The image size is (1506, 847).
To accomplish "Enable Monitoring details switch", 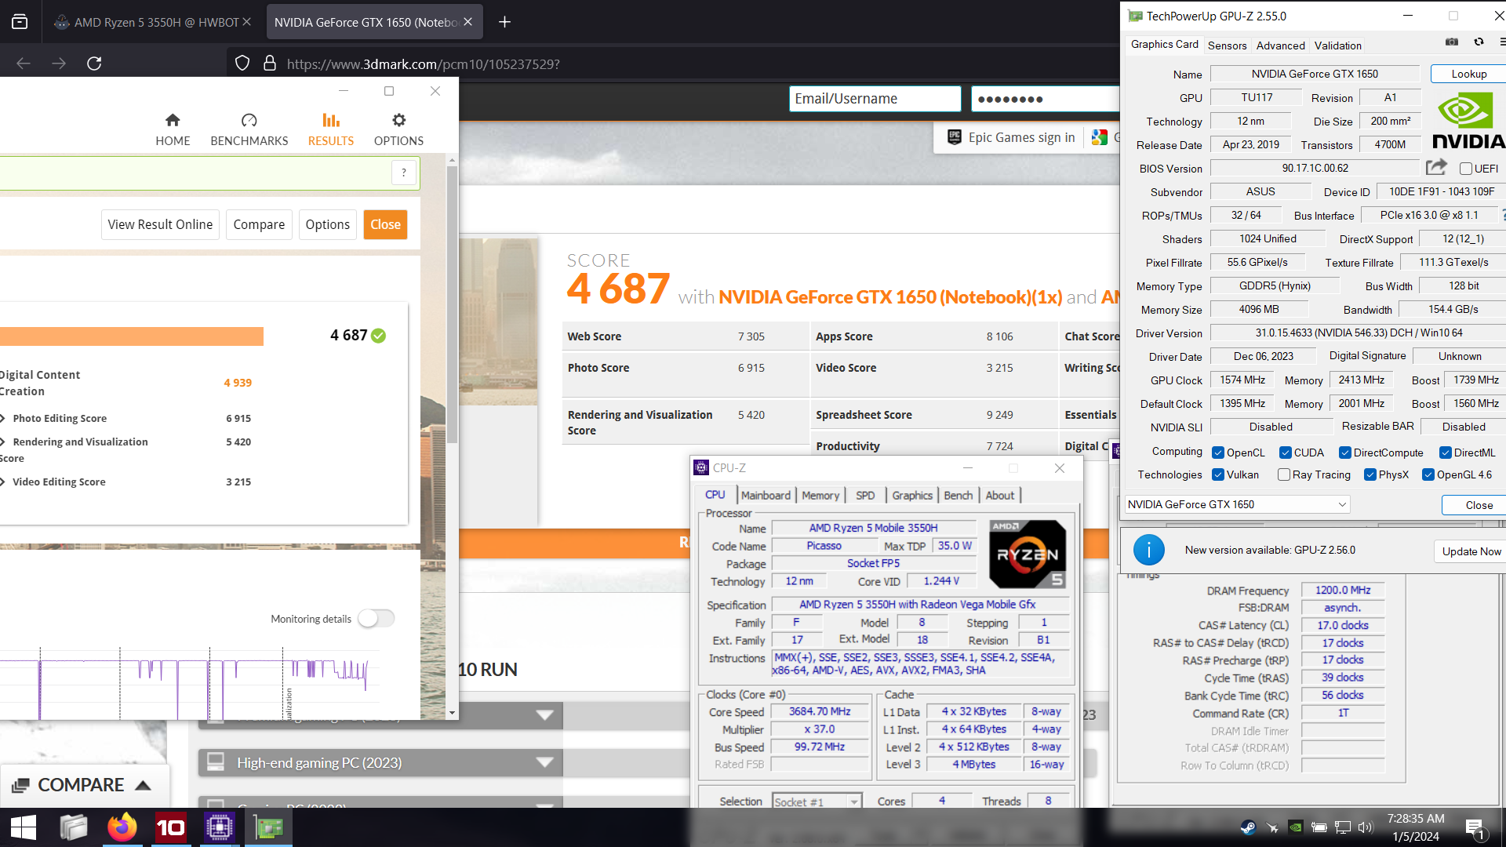I will 376,619.
